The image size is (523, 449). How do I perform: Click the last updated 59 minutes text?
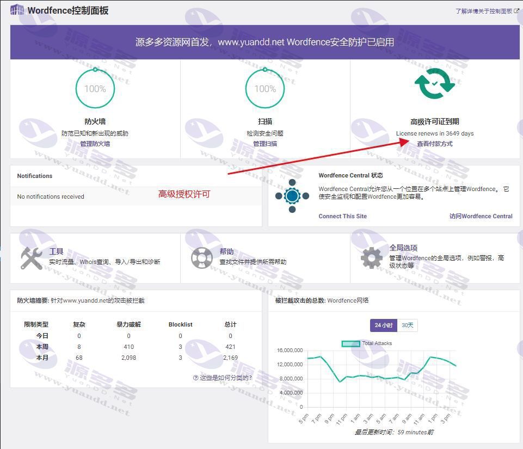394,432
